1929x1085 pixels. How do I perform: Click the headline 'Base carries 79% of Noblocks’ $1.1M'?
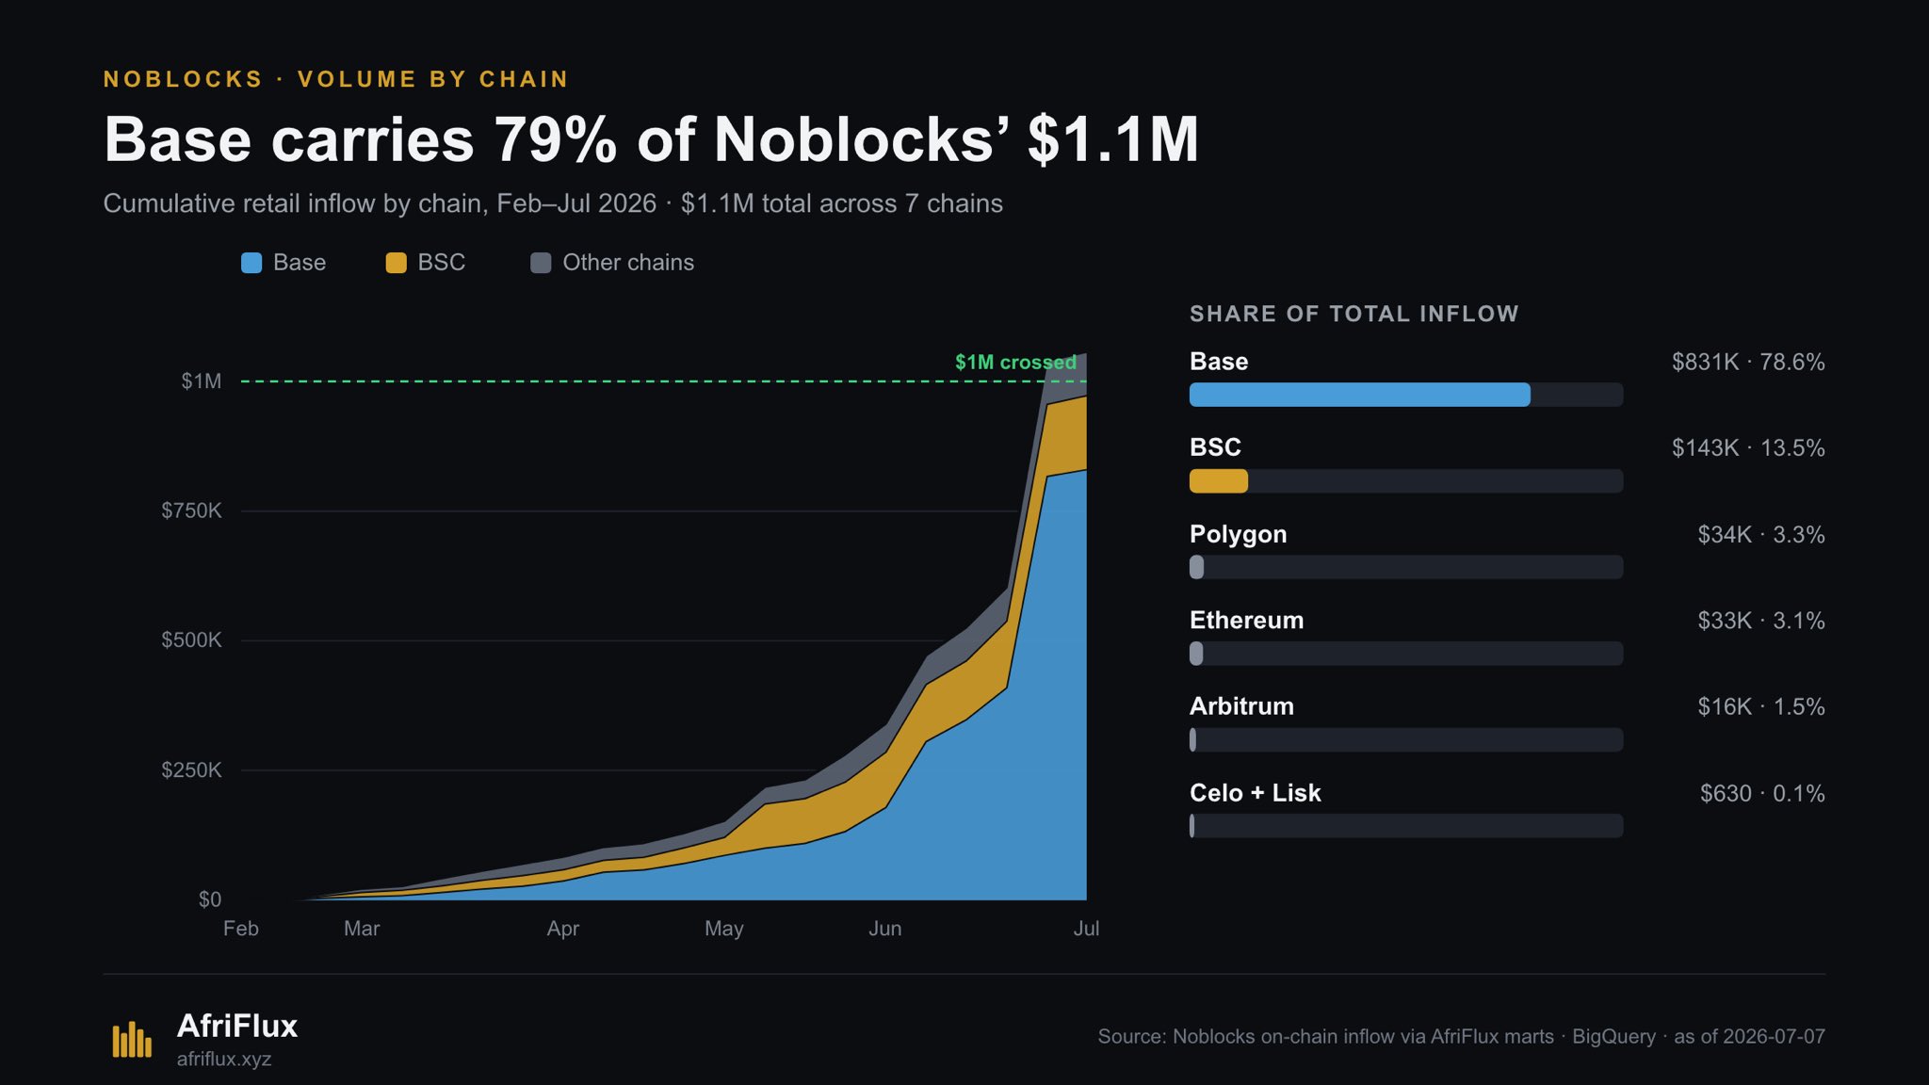651,140
